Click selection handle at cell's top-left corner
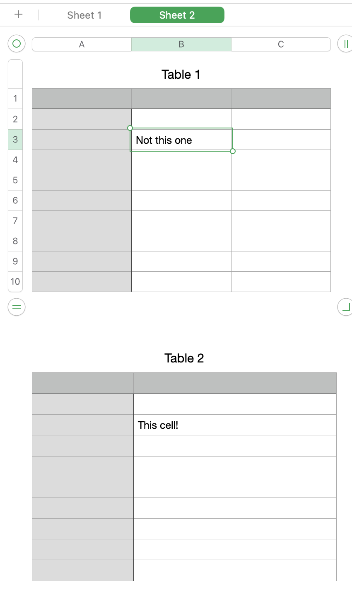Viewport: 352px width, 599px height. 130,128
